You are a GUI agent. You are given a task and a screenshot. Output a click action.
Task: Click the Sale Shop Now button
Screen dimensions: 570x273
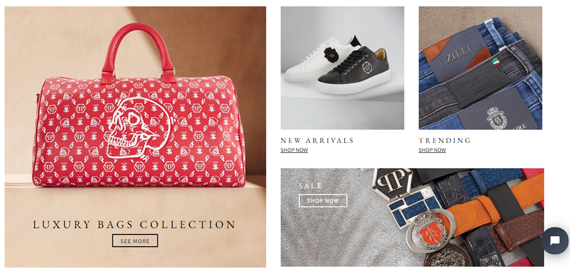click(323, 201)
